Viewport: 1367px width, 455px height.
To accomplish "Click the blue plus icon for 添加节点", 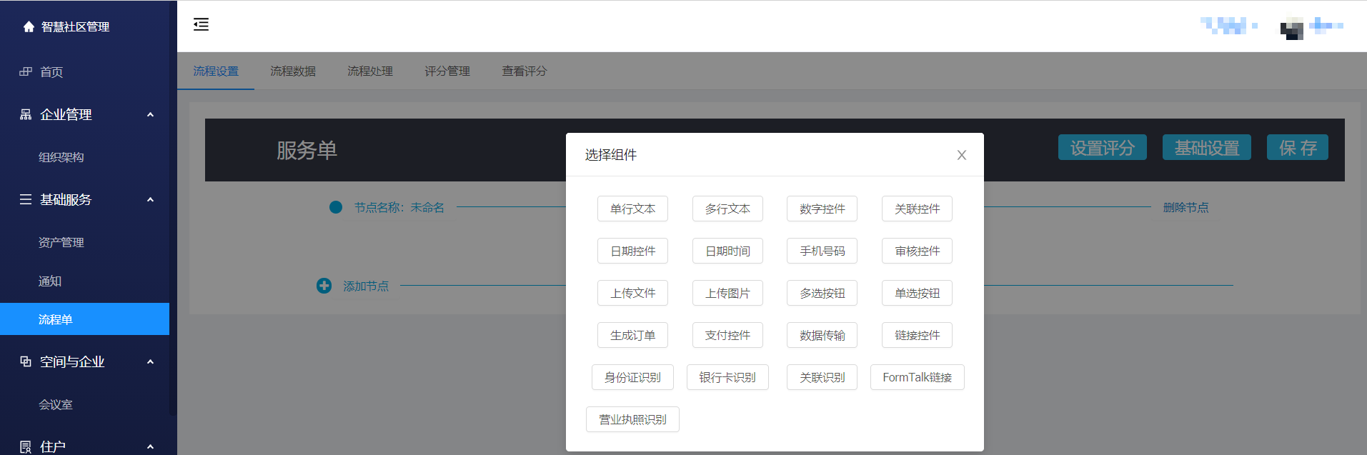I will (324, 286).
